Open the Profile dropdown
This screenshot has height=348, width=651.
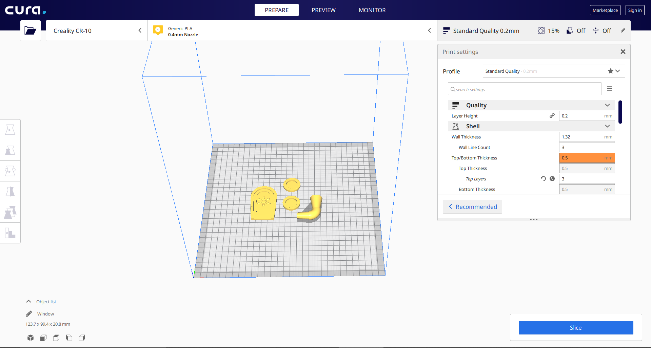pyautogui.click(x=554, y=71)
